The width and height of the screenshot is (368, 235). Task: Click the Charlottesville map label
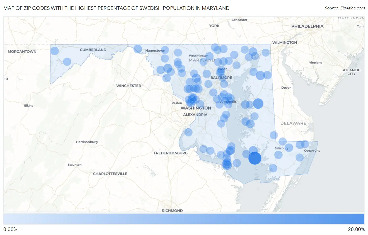coord(110,174)
